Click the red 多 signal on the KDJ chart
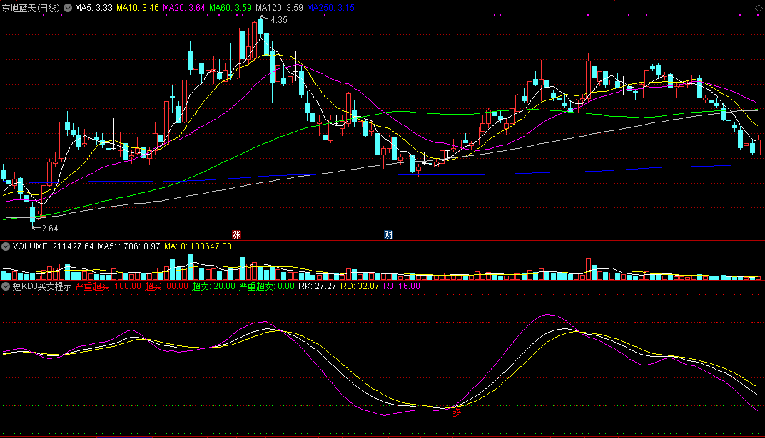 point(457,412)
